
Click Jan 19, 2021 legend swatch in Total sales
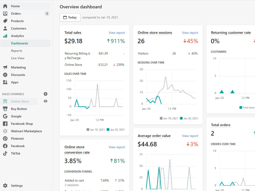point(88,129)
